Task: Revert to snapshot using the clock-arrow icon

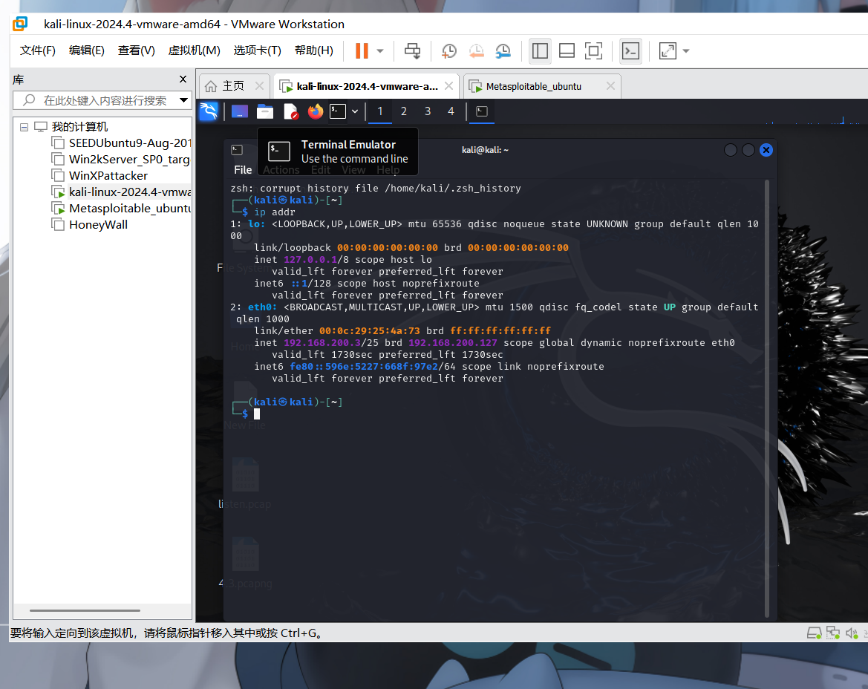Action: 476,51
